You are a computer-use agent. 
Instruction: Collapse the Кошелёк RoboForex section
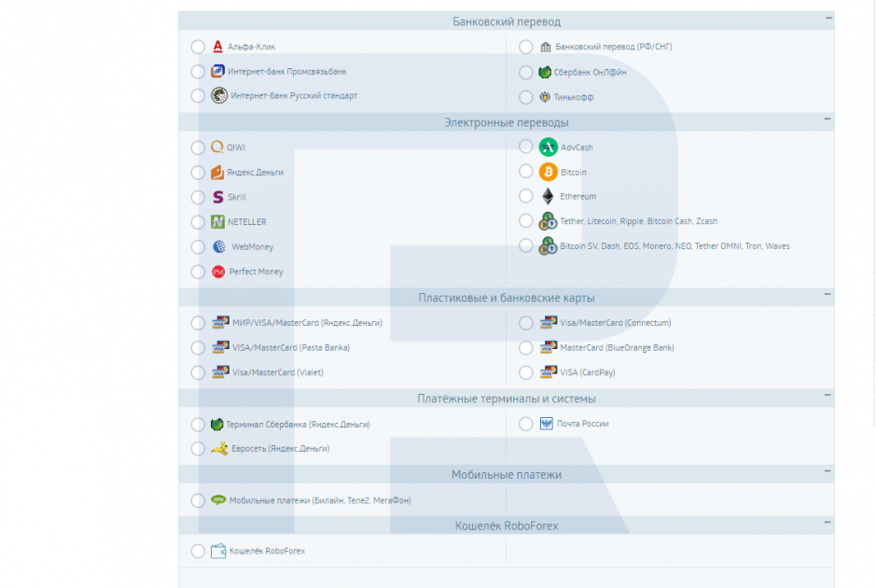point(827,523)
